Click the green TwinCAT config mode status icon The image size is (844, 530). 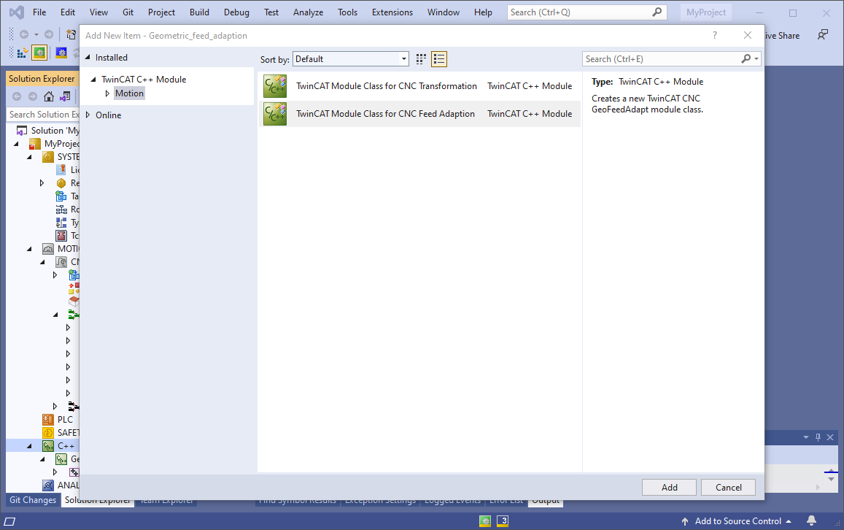[x=485, y=521]
